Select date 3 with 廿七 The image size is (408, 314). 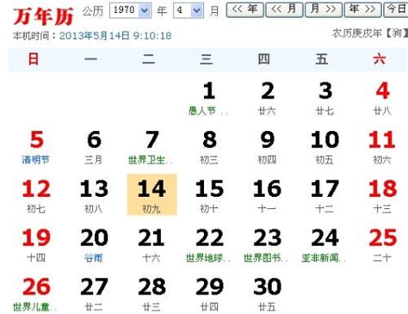[325, 98]
